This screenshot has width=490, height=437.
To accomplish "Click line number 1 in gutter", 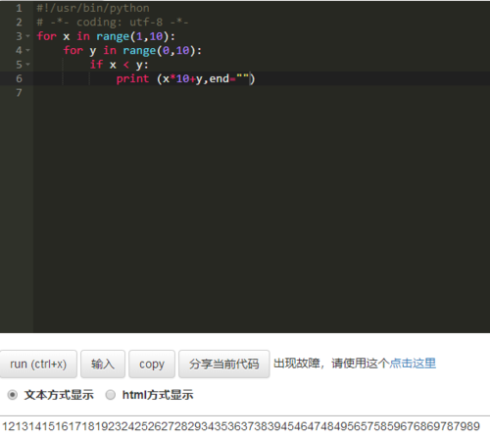I will (19, 8).
